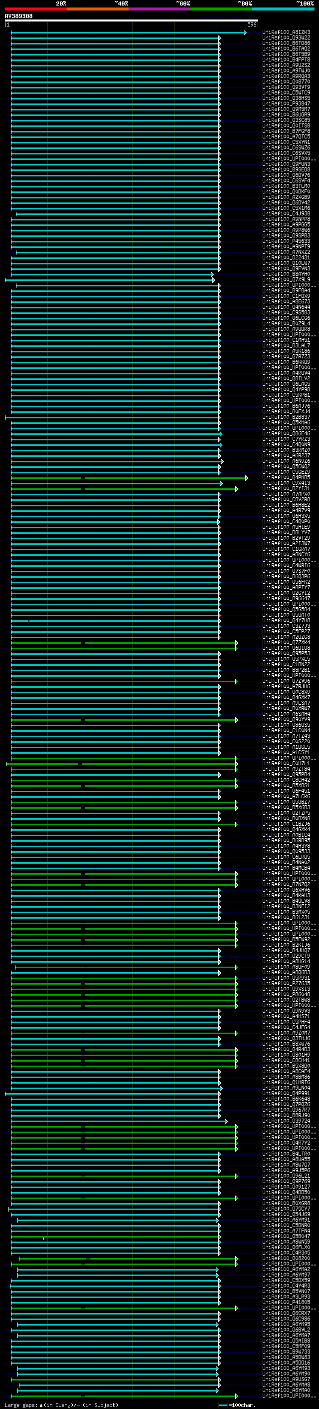The height and width of the screenshot is (1409, 319).
Task: Click hit label UniRef100_B2B837
Action: (x=286, y=417)
